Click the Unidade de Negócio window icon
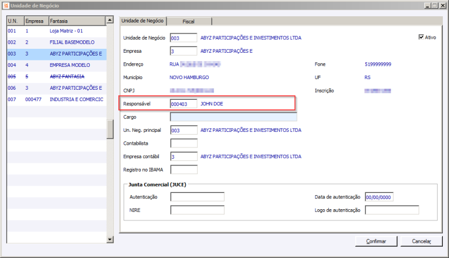Image resolution: width=449 pixels, height=258 pixels. click(x=6, y=6)
